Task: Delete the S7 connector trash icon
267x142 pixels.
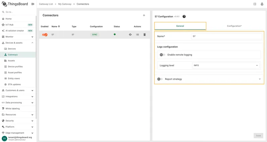Action: [x=145, y=35]
